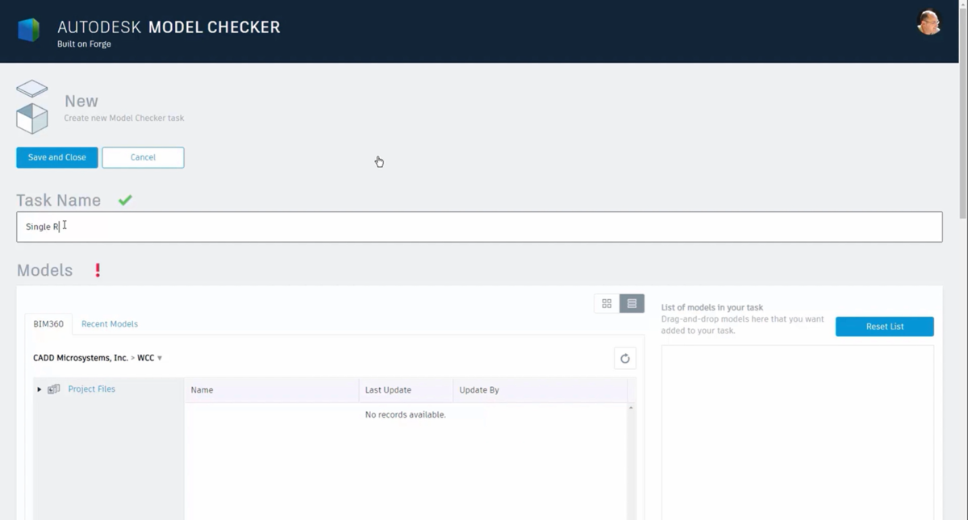The image size is (968, 520).
Task: Click the models drop area list box
Action: [798, 433]
